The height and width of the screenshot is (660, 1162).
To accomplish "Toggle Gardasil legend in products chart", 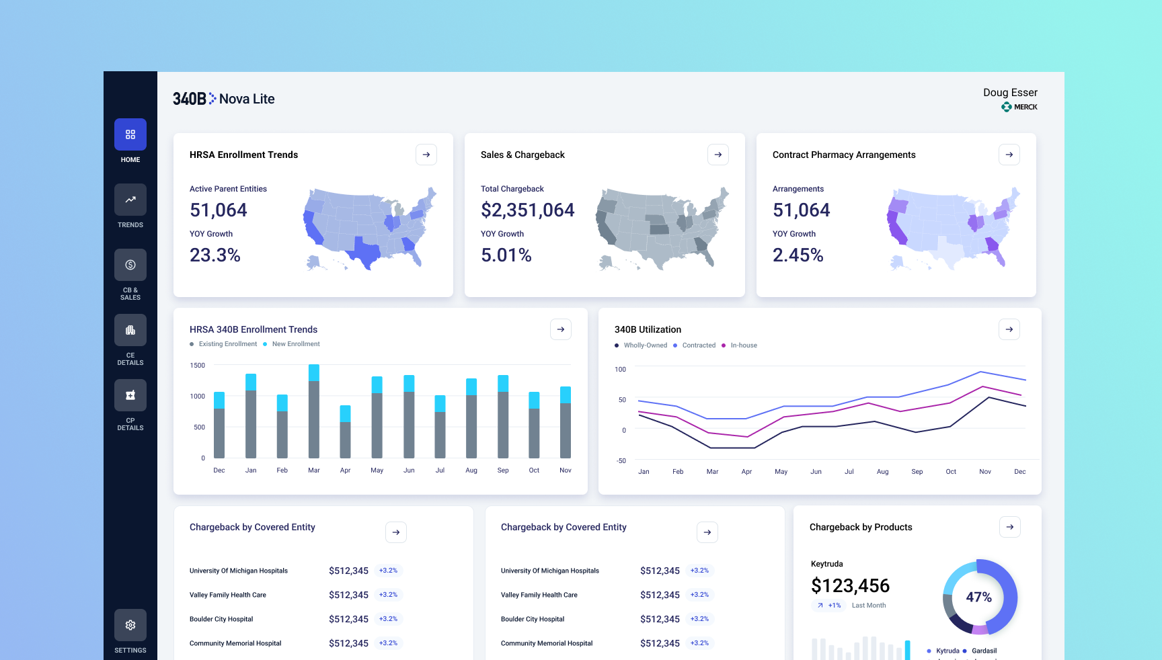I will point(979,651).
